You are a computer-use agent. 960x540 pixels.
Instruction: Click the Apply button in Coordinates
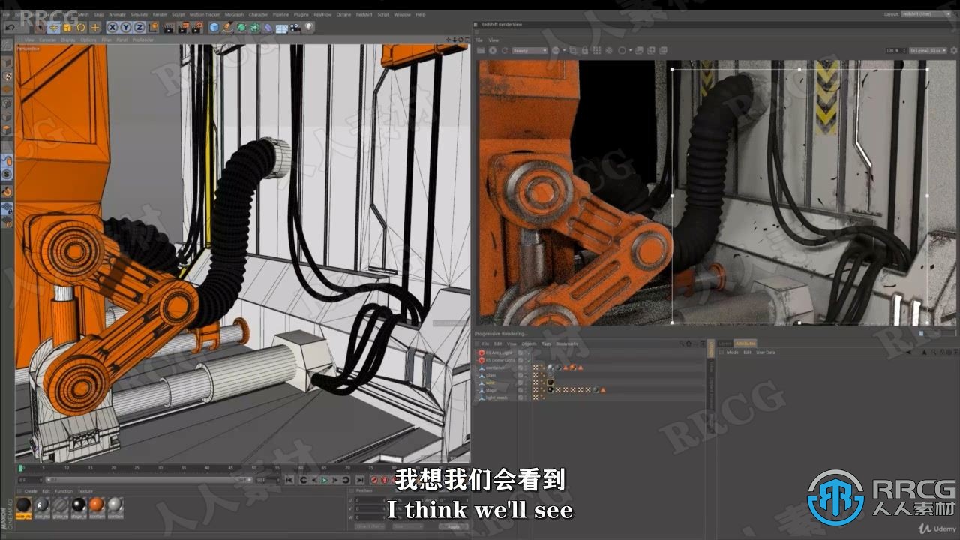tap(454, 526)
